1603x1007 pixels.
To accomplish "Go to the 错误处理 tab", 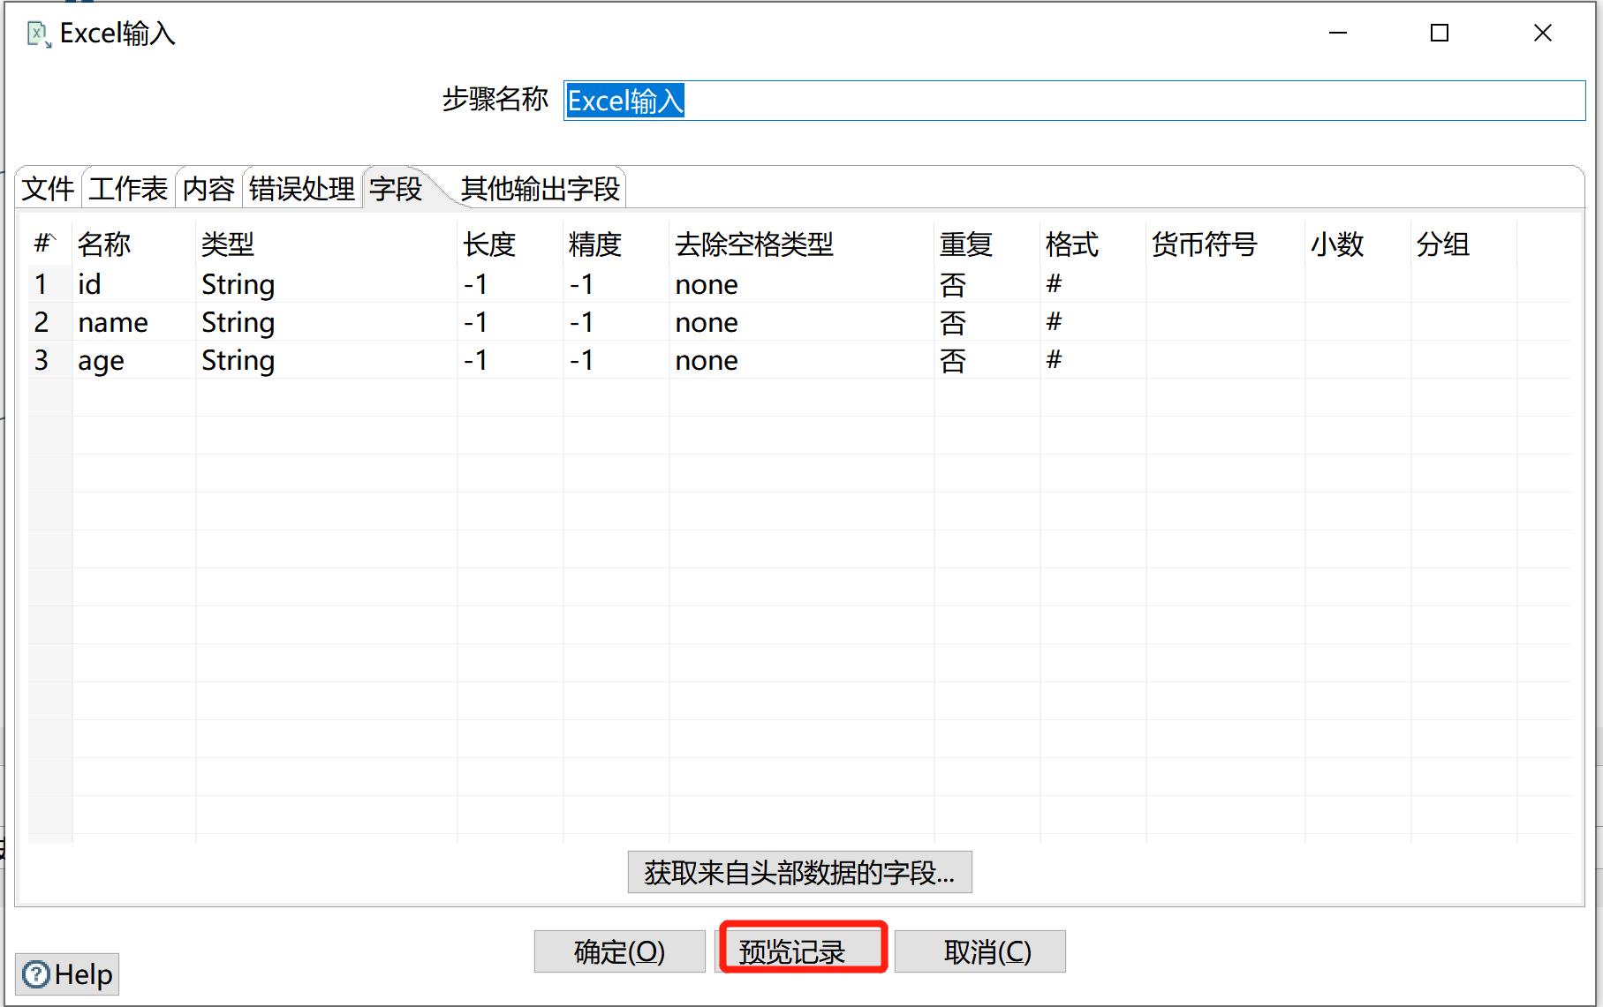I will coord(302,188).
